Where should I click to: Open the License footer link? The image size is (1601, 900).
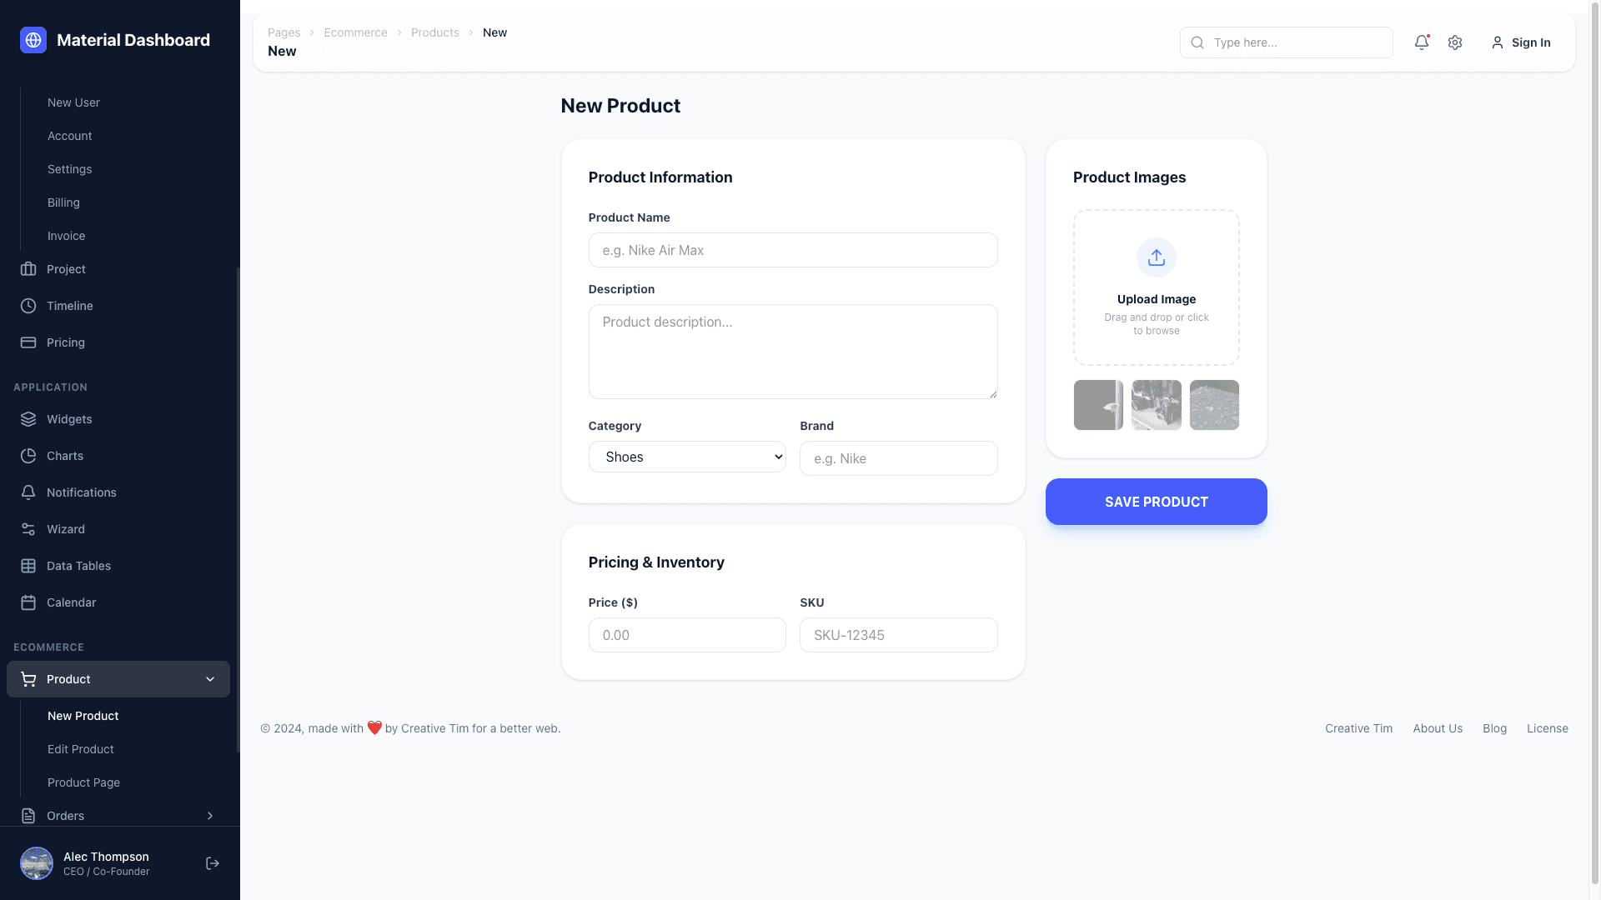(x=1548, y=728)
